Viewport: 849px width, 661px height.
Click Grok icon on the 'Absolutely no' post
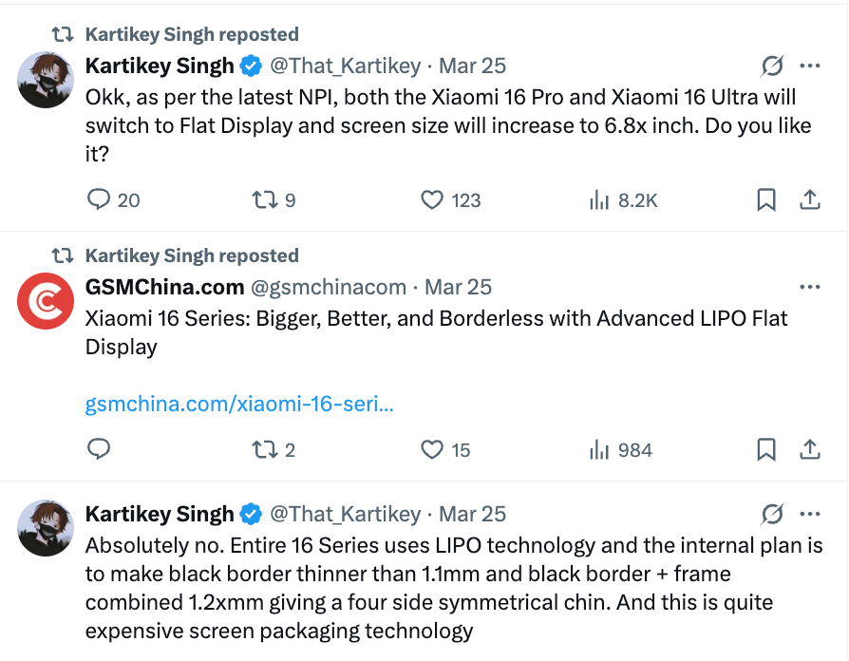pos(772,515)
